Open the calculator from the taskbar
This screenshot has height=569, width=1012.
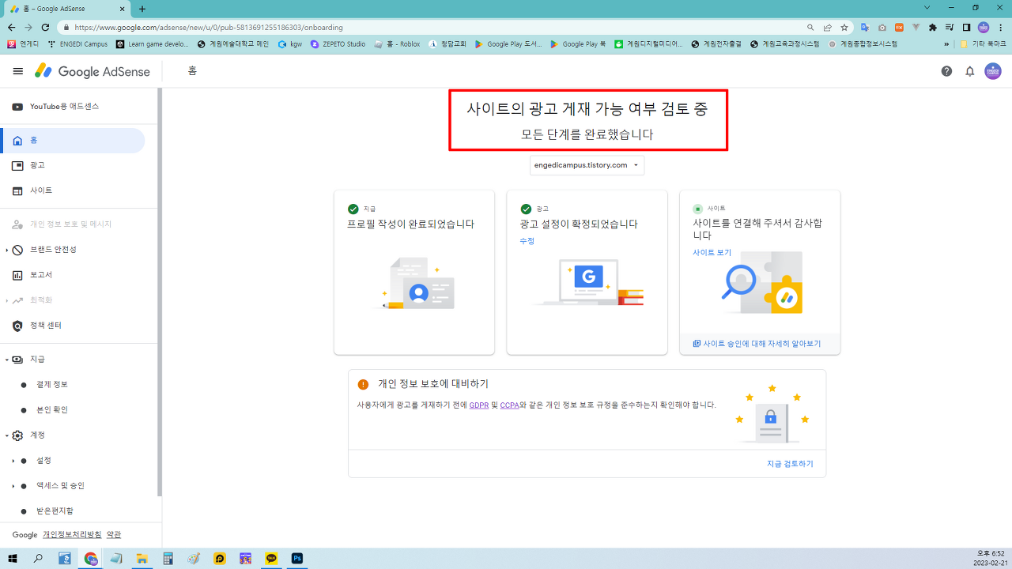[x=168, y=559]
